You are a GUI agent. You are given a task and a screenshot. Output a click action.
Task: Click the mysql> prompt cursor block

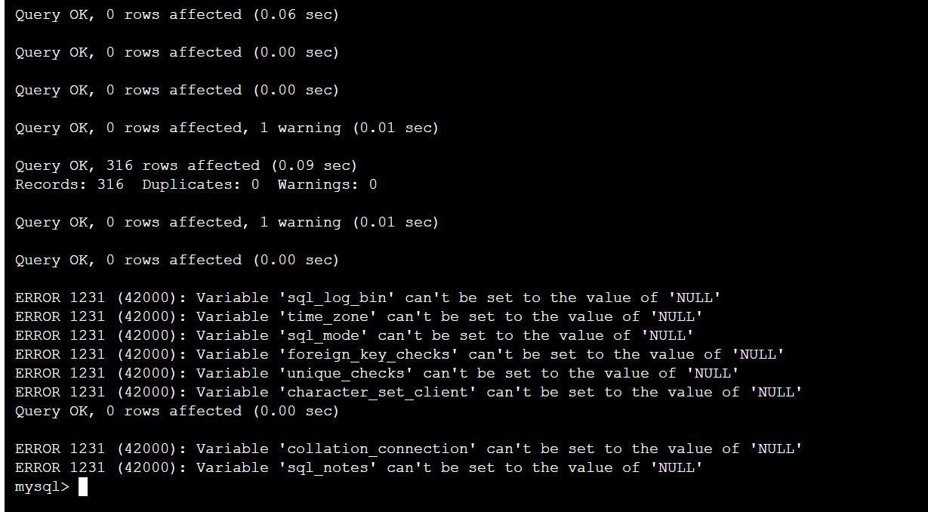(83, 487)
